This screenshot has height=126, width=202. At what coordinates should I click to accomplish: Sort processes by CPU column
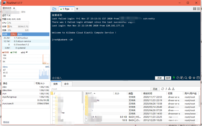pyautogui.click(x=13, y=34)
